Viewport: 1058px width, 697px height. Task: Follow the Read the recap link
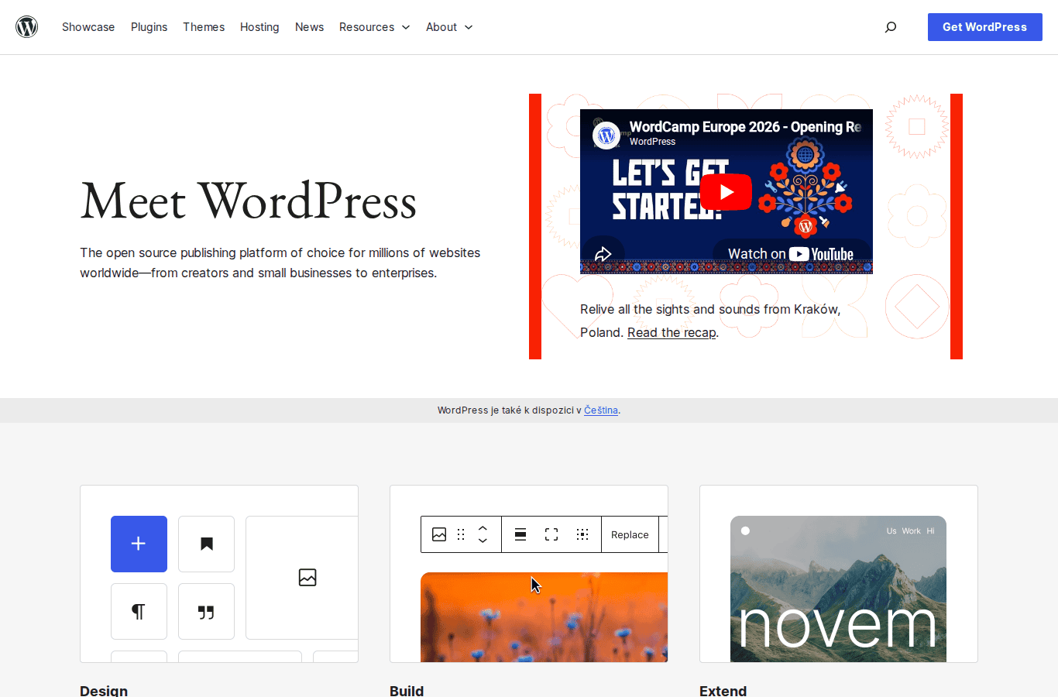click(x=672, y=332)
